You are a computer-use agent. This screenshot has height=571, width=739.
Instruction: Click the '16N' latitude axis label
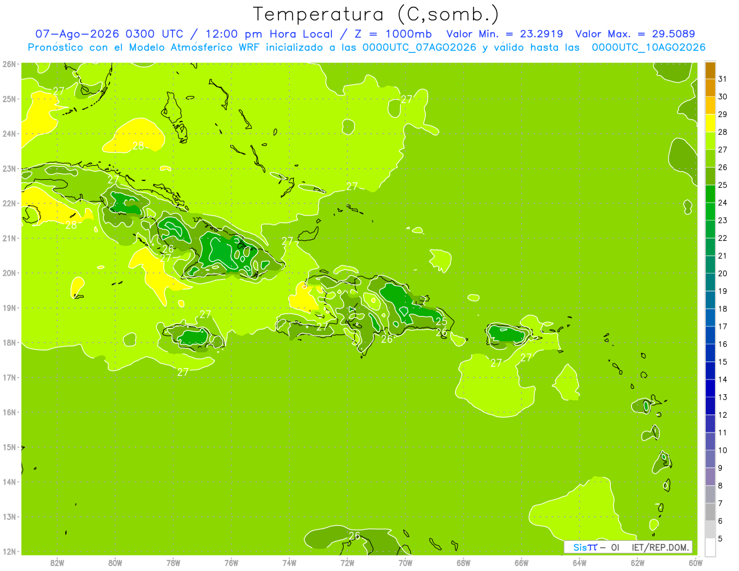(9, 412)
